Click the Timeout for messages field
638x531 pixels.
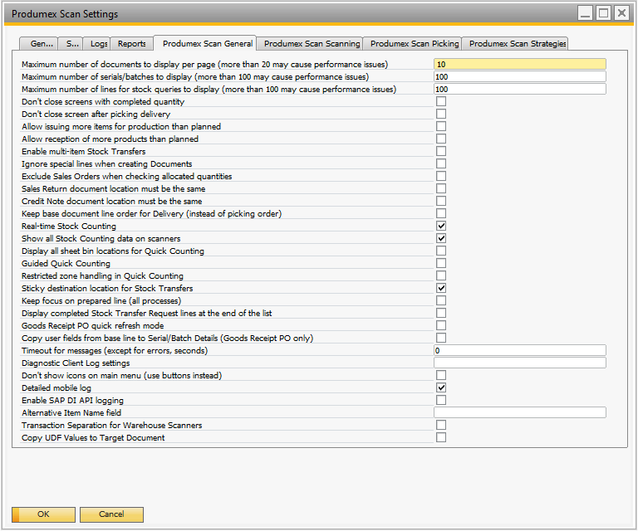(519, 350)
